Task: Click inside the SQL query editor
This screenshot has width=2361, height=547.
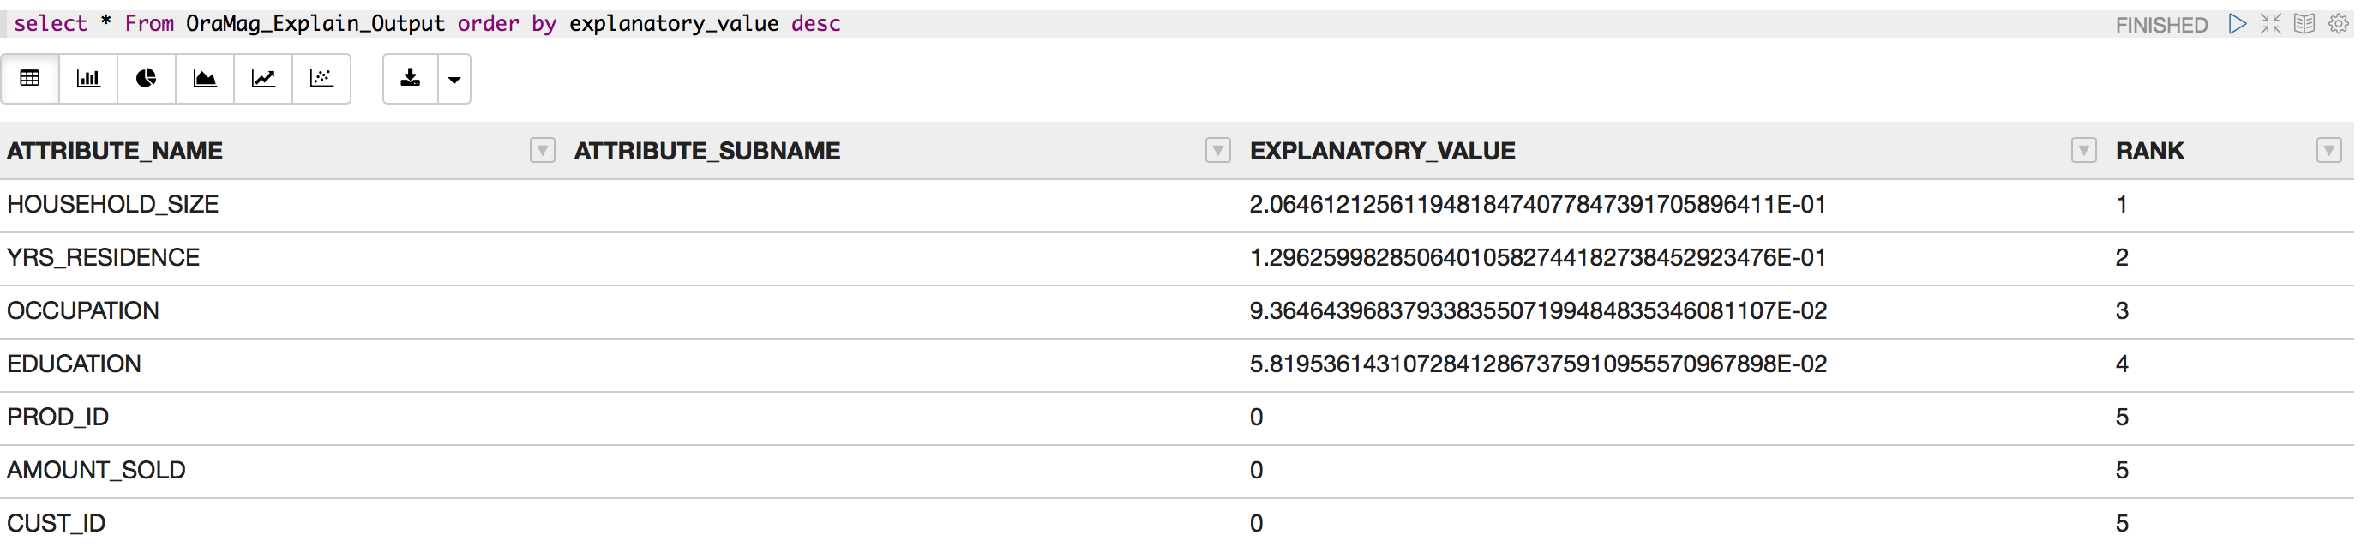Action: click(1100, 24)
